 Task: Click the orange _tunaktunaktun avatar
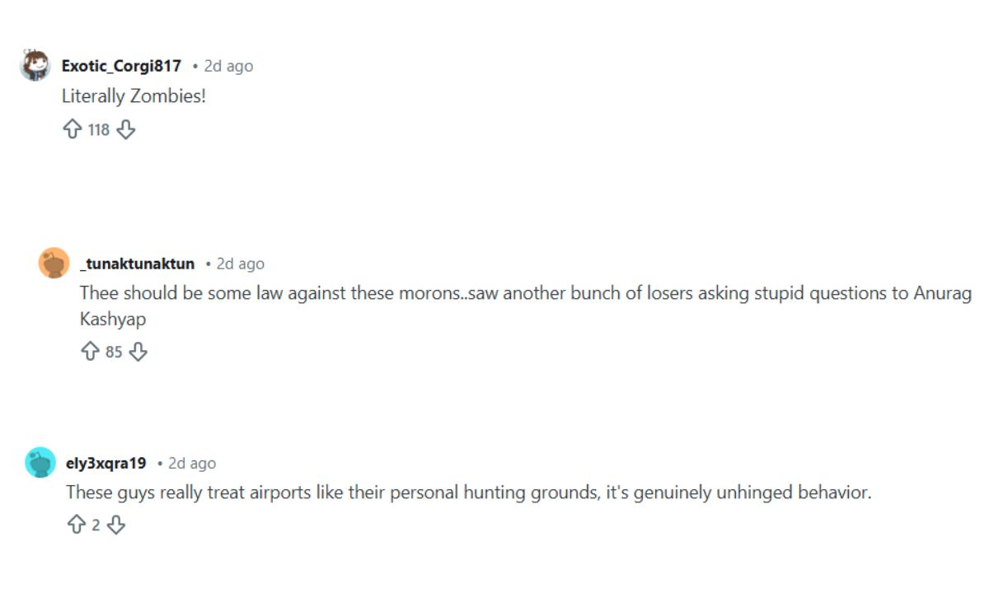[x=54, y=264]
